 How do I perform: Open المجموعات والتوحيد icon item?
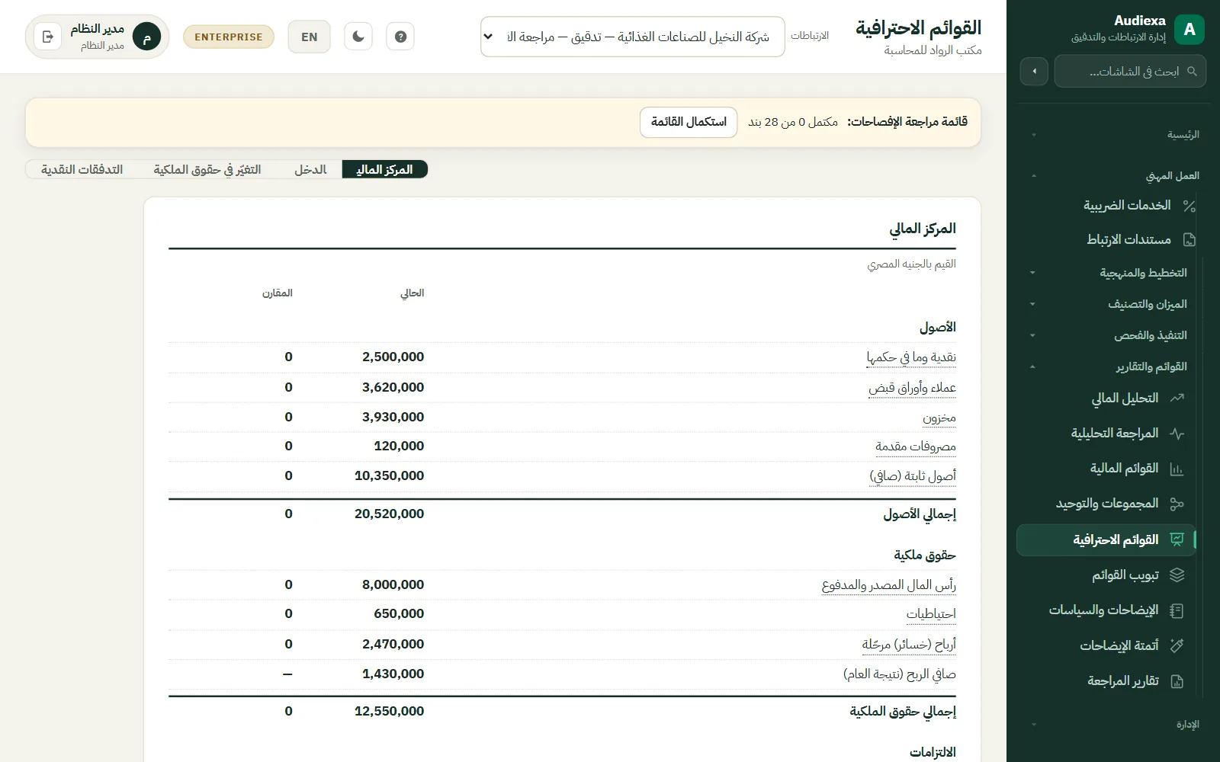coord(1107,504)
